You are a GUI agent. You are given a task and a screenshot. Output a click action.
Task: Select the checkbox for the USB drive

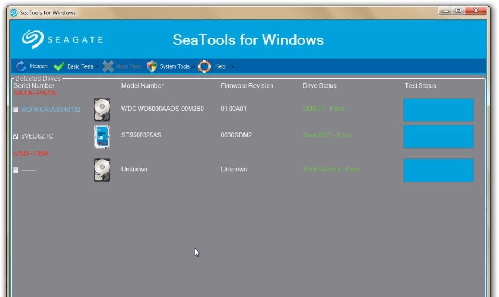pyautogui.click(x=16, y=170)
